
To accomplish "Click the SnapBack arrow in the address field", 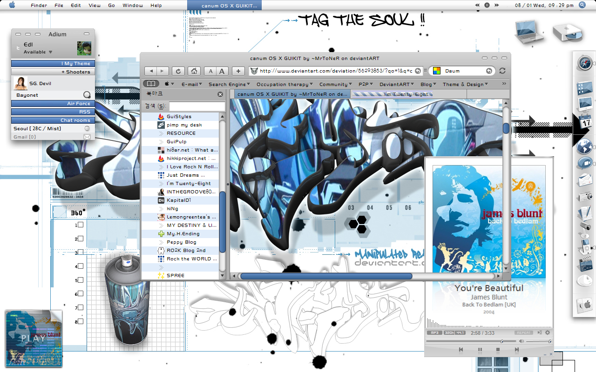I will [418, 71].
